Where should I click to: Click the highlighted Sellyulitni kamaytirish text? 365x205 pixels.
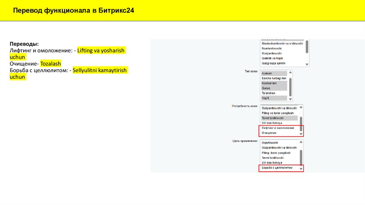100,70
